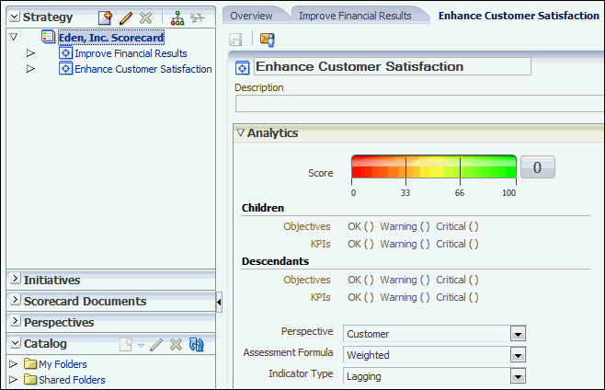Click the objective name text field
Image resolution: width=605 pixels, height=390 pixels.
click(393, 66)
